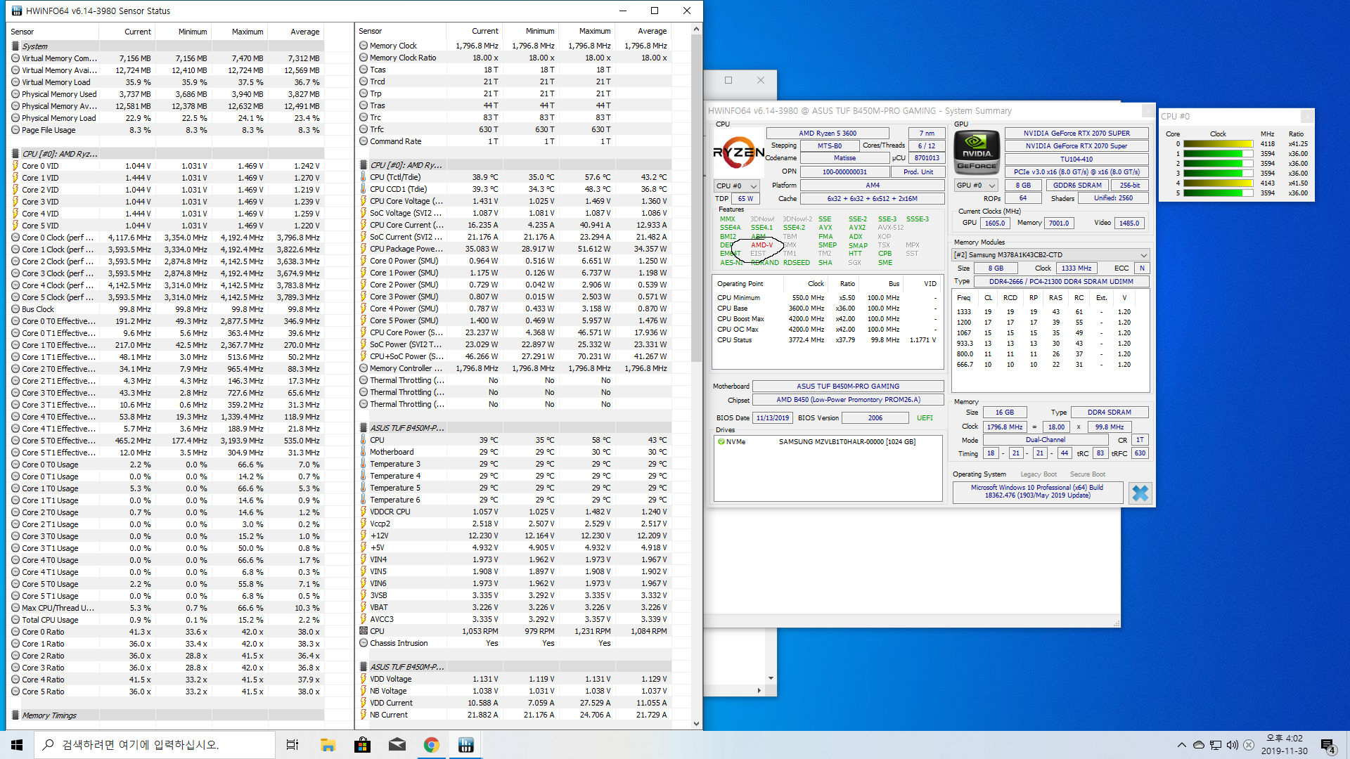The image size is (1350, 759).
Task: Click the lightning icon beside +12V
Action: coord(364,536)
